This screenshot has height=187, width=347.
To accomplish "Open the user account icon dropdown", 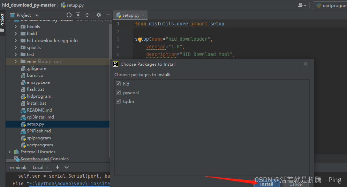I will (302, 5).
